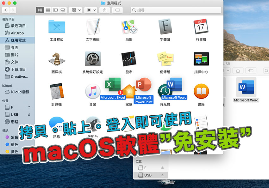Open the 股市 Stocks app
269x188 pixels.
point(129,59)
